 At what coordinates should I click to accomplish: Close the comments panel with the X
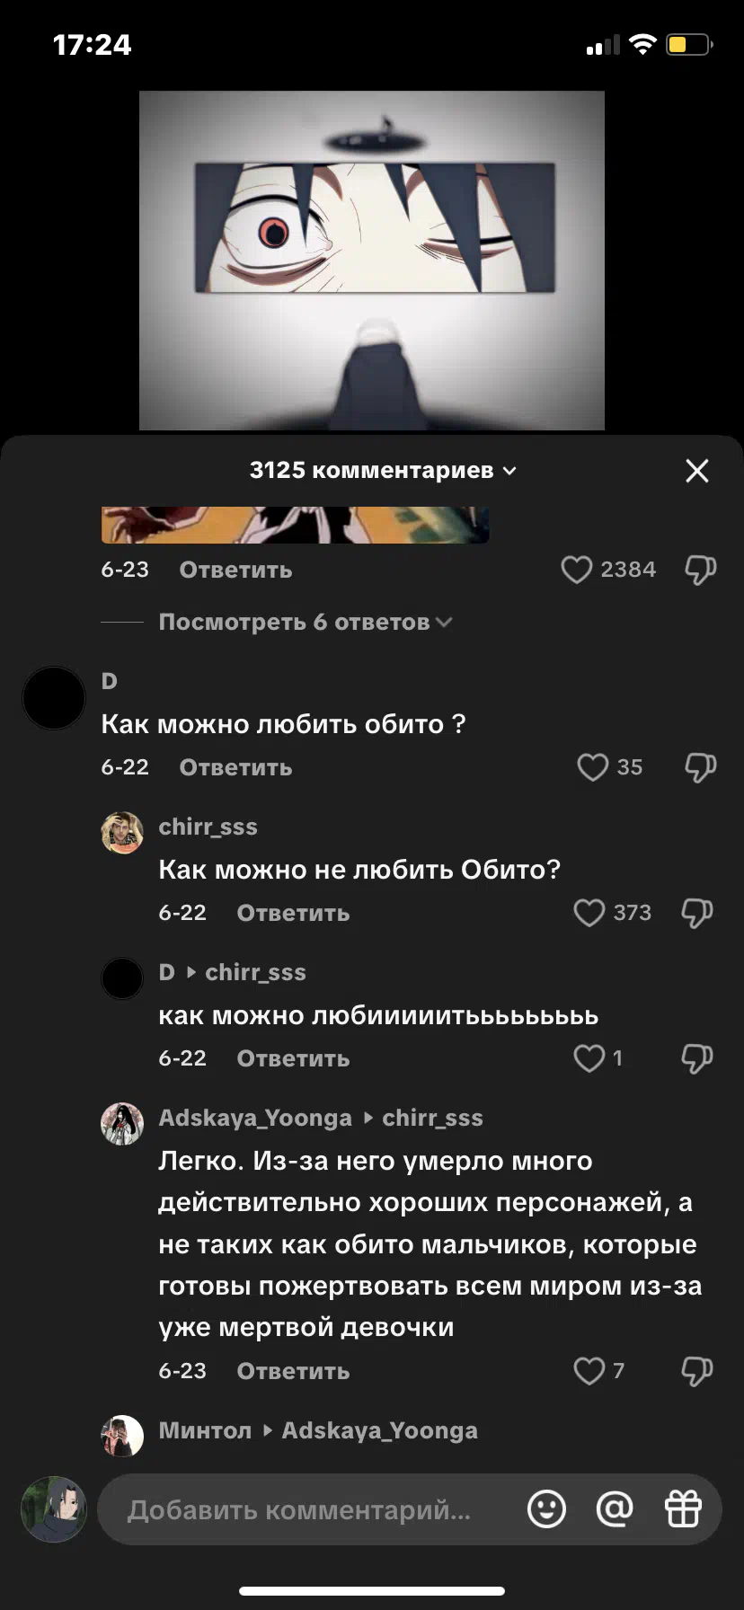[x=697, y=471]
